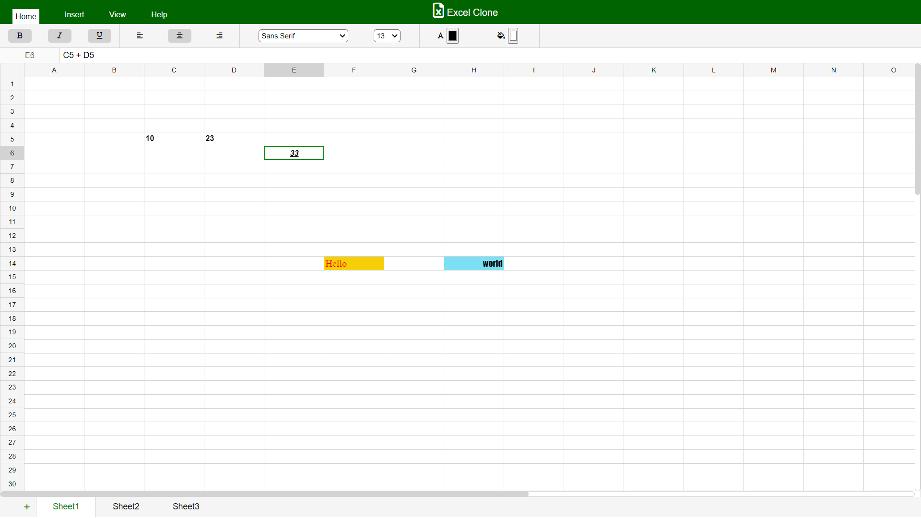This screenshot has width=921, height=518.
Task: Toggle bold formatting button
Action: tap(20, 35)
